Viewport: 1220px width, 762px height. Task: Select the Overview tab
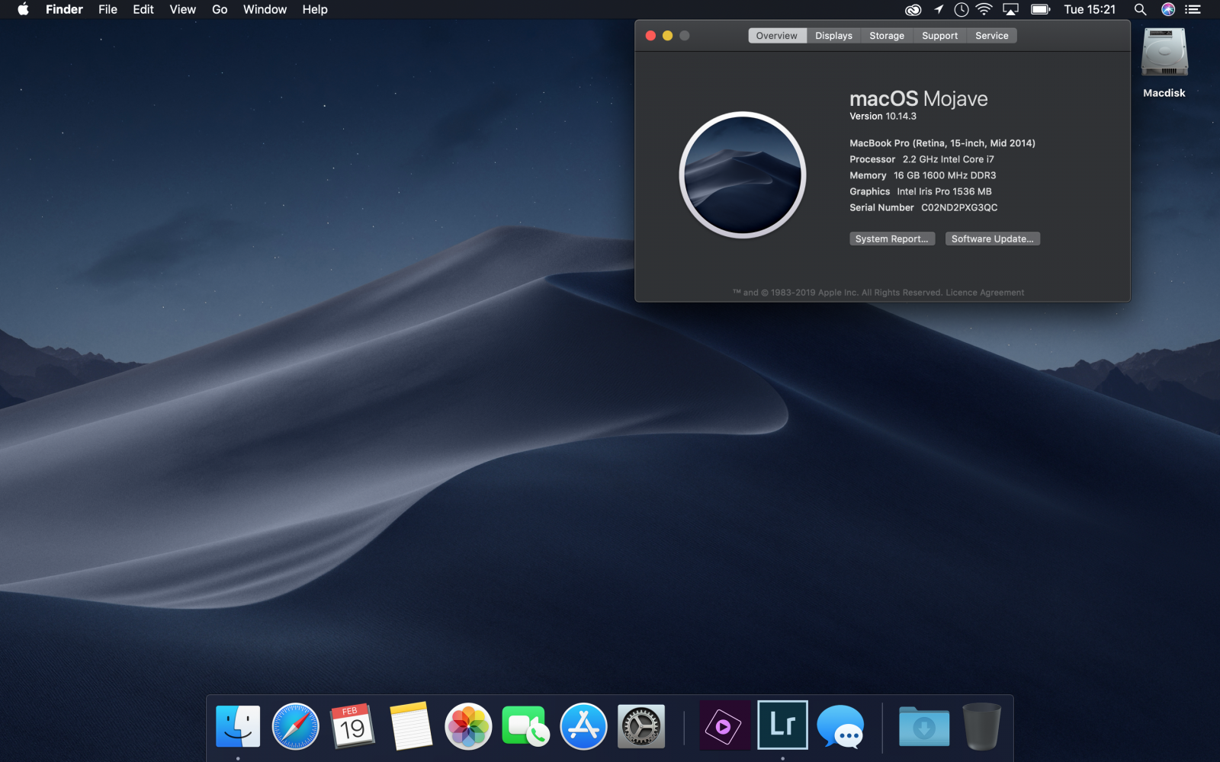point(777,36)
